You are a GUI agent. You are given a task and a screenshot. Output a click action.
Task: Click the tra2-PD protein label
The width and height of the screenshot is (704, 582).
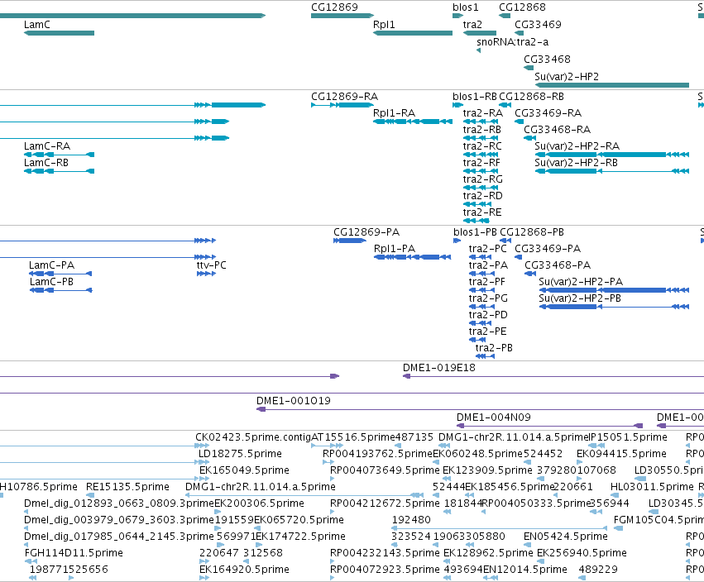[488, 315]
